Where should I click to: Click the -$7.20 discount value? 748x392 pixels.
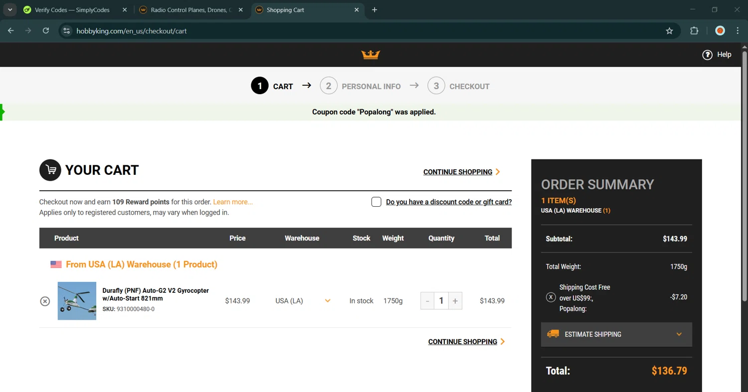[679, 297]
